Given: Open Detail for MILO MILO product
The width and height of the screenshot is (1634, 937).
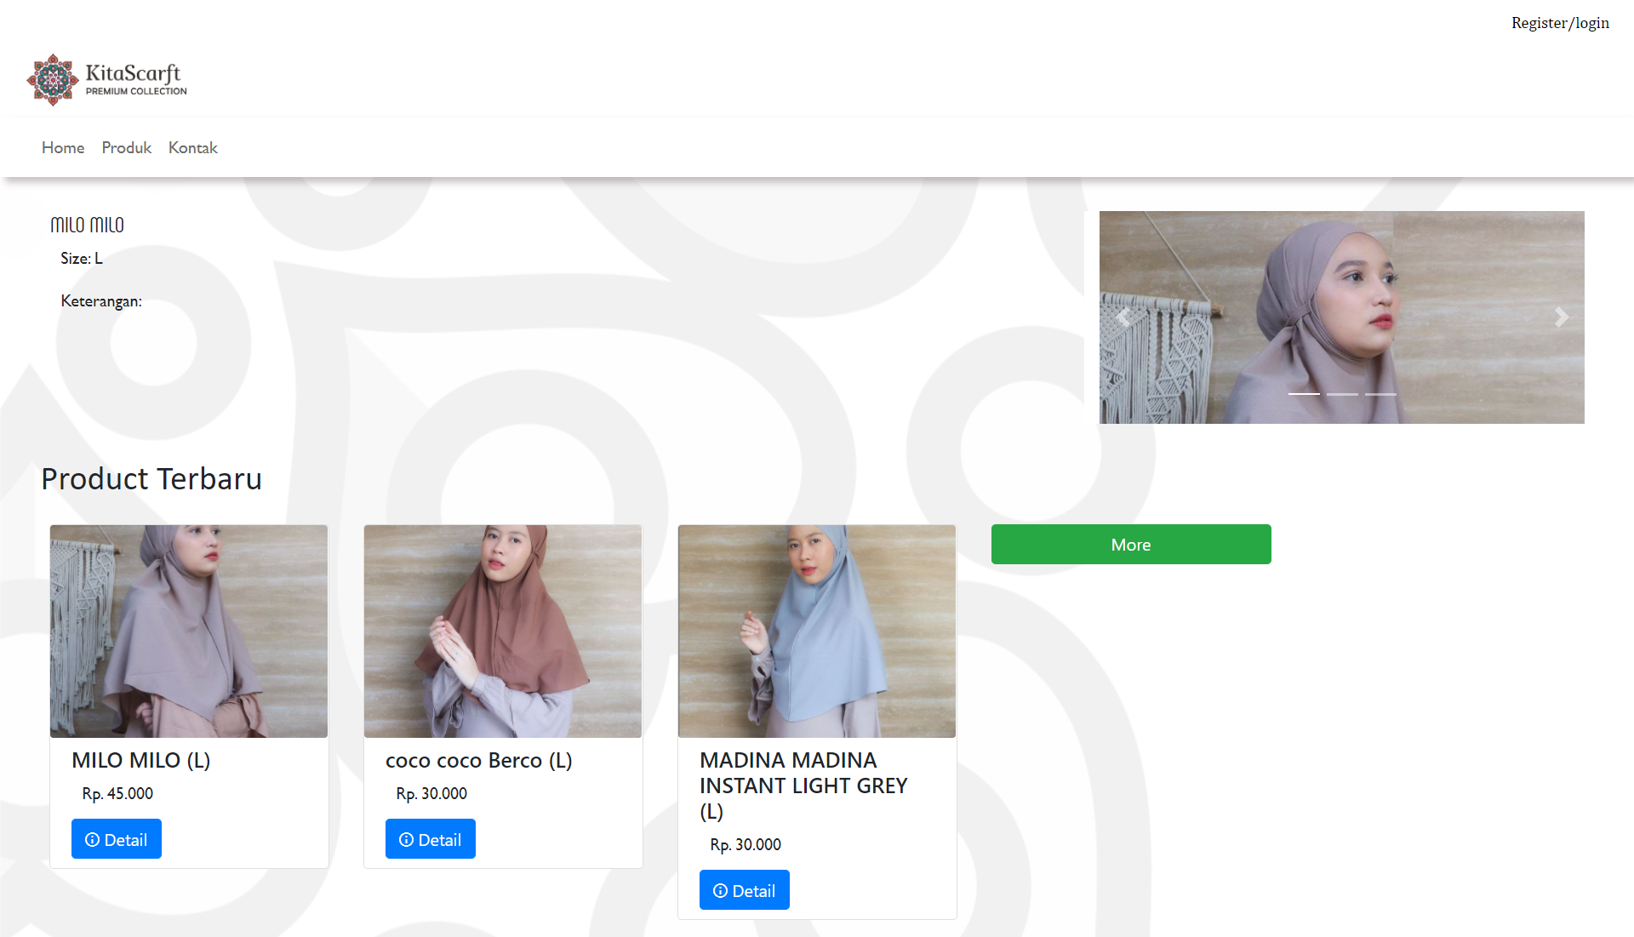Looking at the screenshot, I should [116, 839].
